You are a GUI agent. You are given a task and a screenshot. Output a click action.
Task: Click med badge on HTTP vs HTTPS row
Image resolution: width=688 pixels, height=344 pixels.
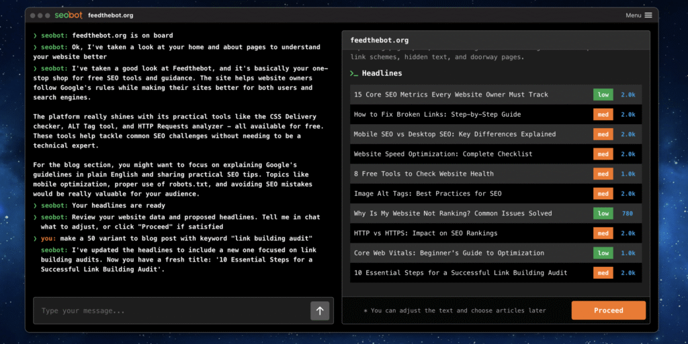(603, 233)
